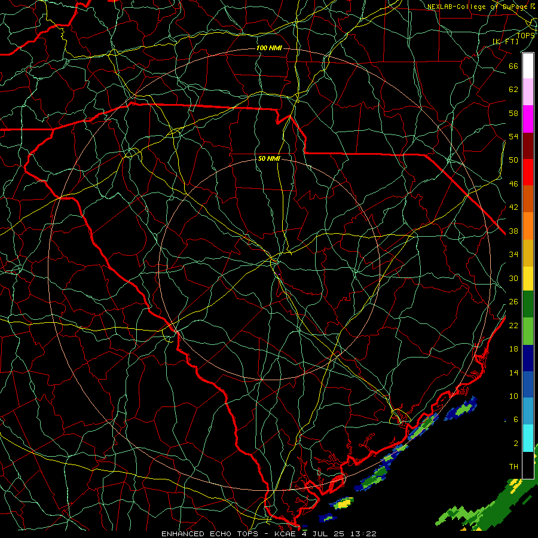Click the gold 38 kft legend swatch
The width and height of the screenshot is (538, 538).
[x=528, y=252]
